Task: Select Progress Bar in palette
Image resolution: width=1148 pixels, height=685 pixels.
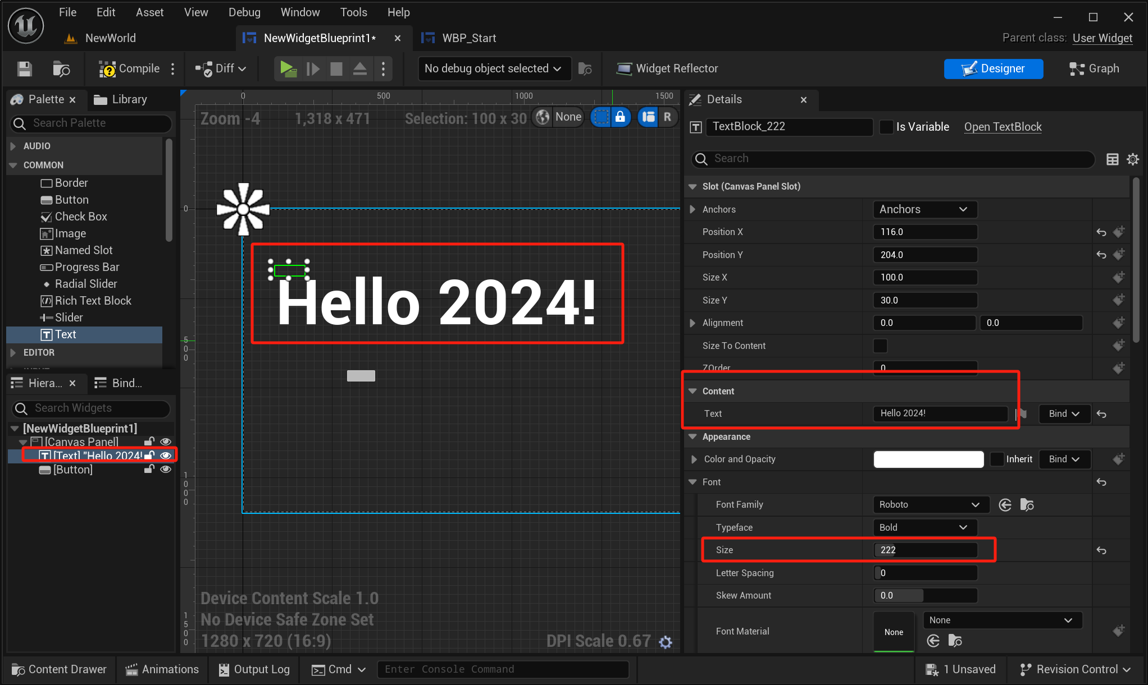Action: click(80, 267)
